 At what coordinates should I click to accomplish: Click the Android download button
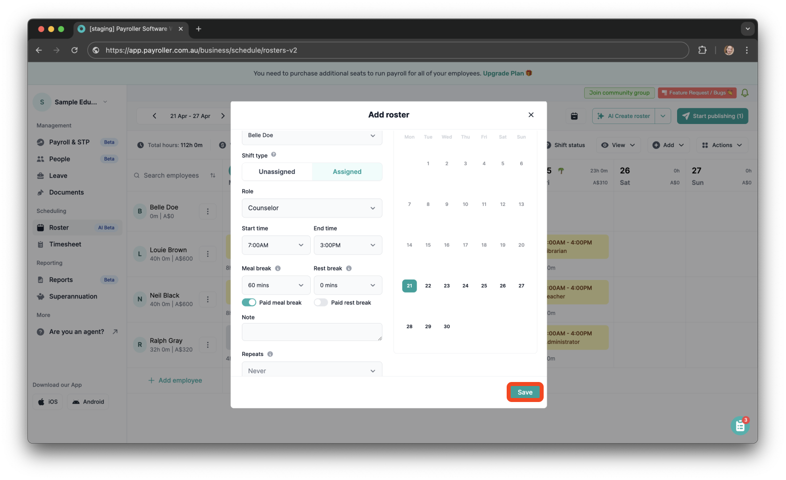(88, 402)
